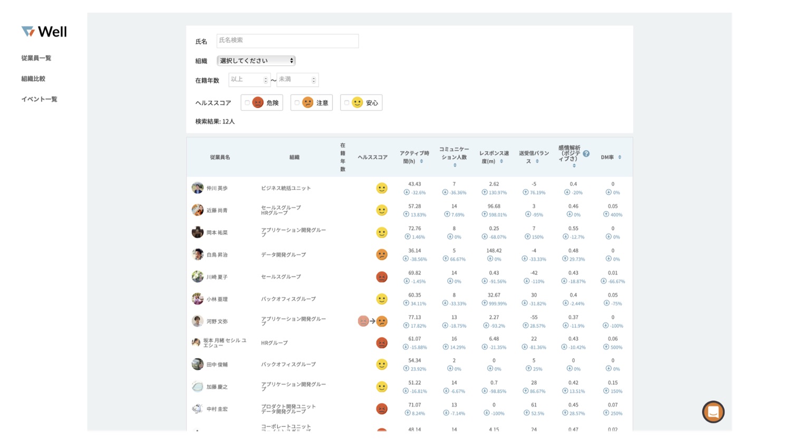Click 仲川 英歩's profile avatar

pos(198,188)
